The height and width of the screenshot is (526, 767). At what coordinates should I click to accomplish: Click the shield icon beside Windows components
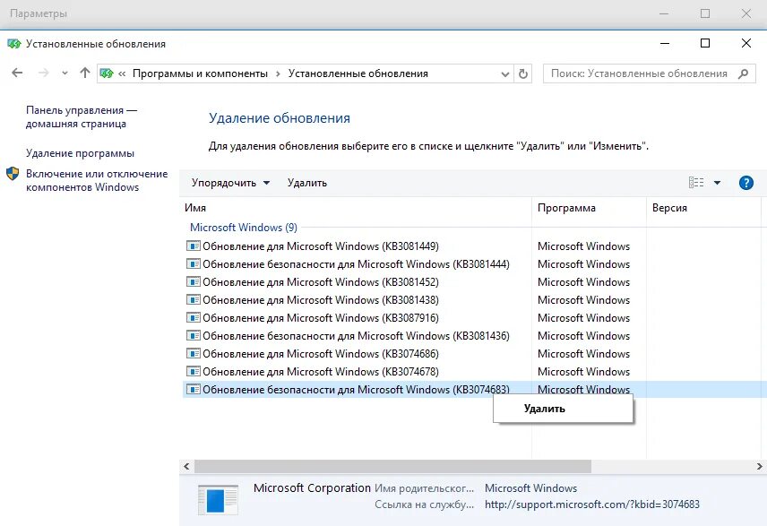pyautogui.click(x=13, y=174)
